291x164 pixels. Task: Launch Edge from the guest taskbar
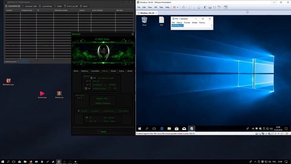(162, 128)
